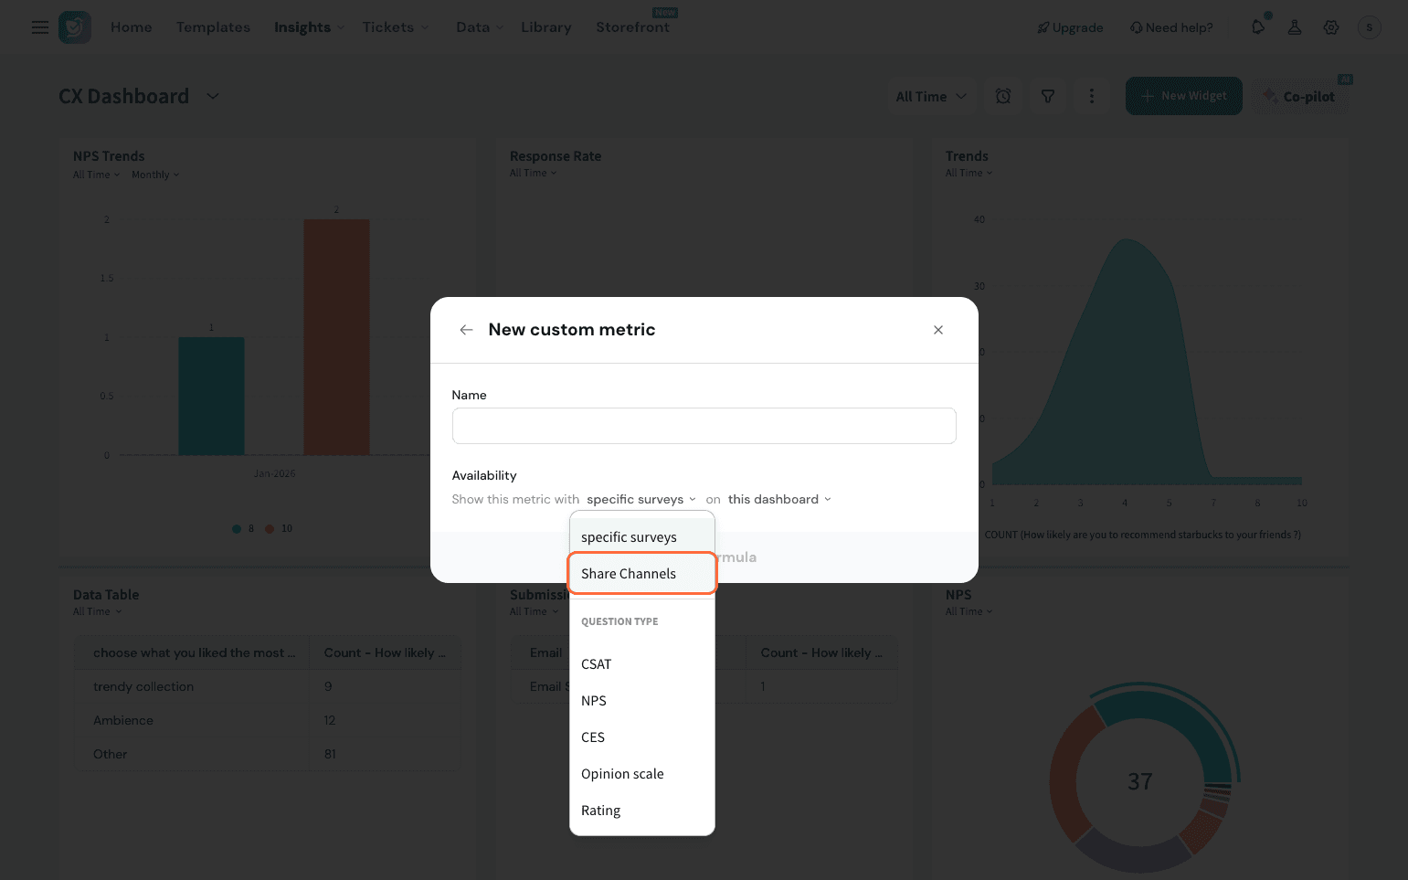Open the dashboard schedule clock icon
The width and height of the screenshot is (1408, 880).
pyautogui.click(x=1003, y=96)
